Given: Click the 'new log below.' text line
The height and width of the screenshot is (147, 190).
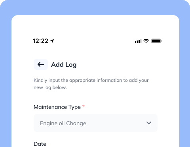Looking at the screenshot, I should point(50,87).
